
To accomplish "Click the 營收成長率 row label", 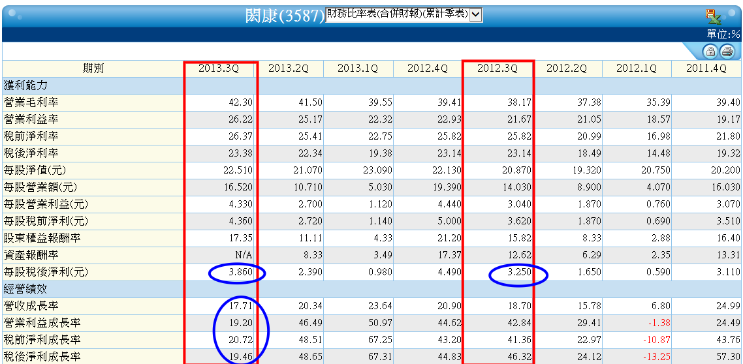I will pos(31,306).
